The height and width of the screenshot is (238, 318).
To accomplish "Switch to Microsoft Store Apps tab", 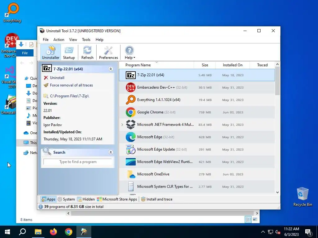I will click(x=117, y=199).
